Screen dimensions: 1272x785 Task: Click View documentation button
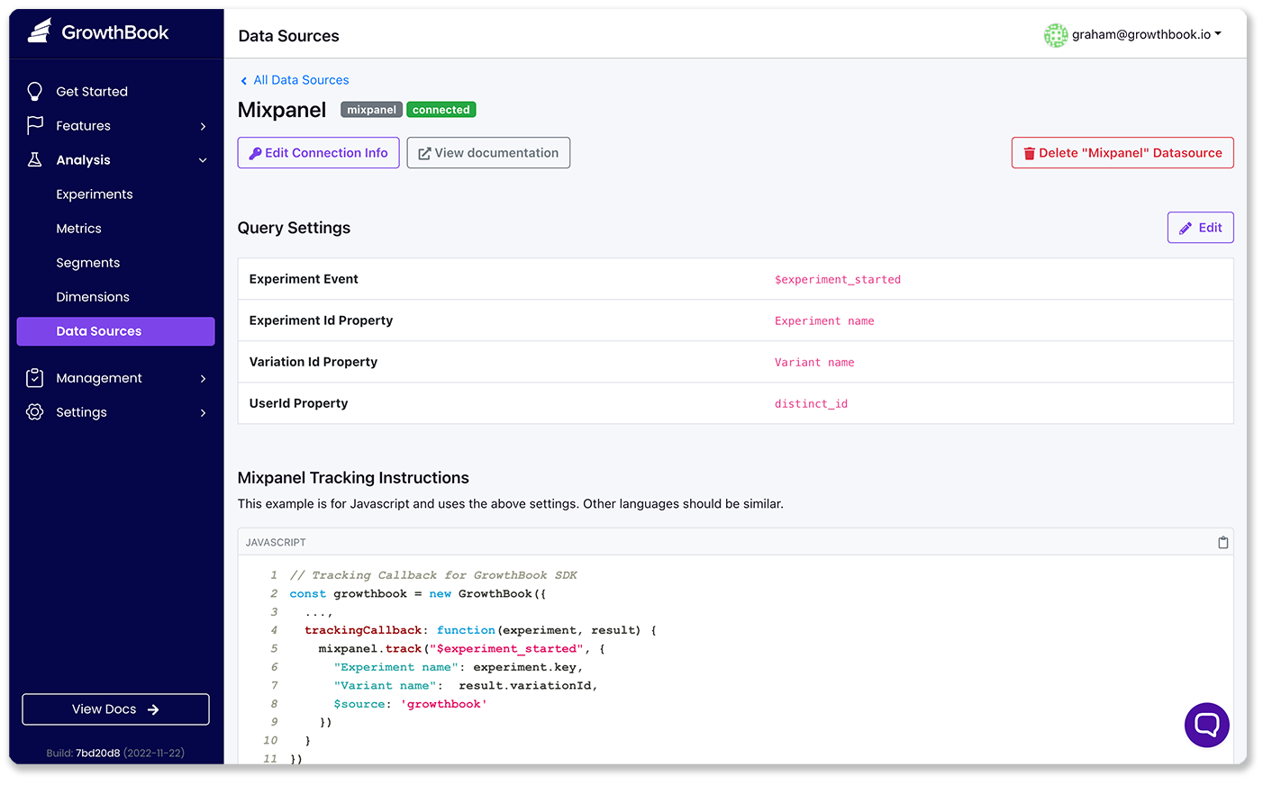pos(488,152)
